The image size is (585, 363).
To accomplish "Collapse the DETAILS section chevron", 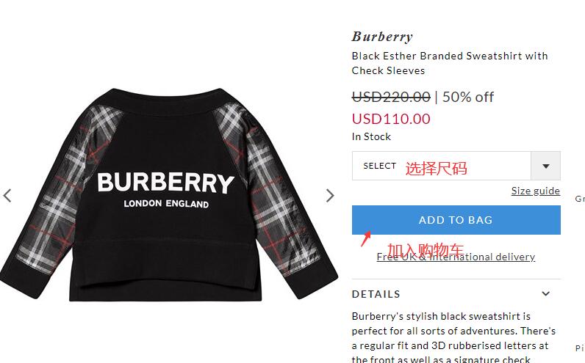I will (545, 293).
